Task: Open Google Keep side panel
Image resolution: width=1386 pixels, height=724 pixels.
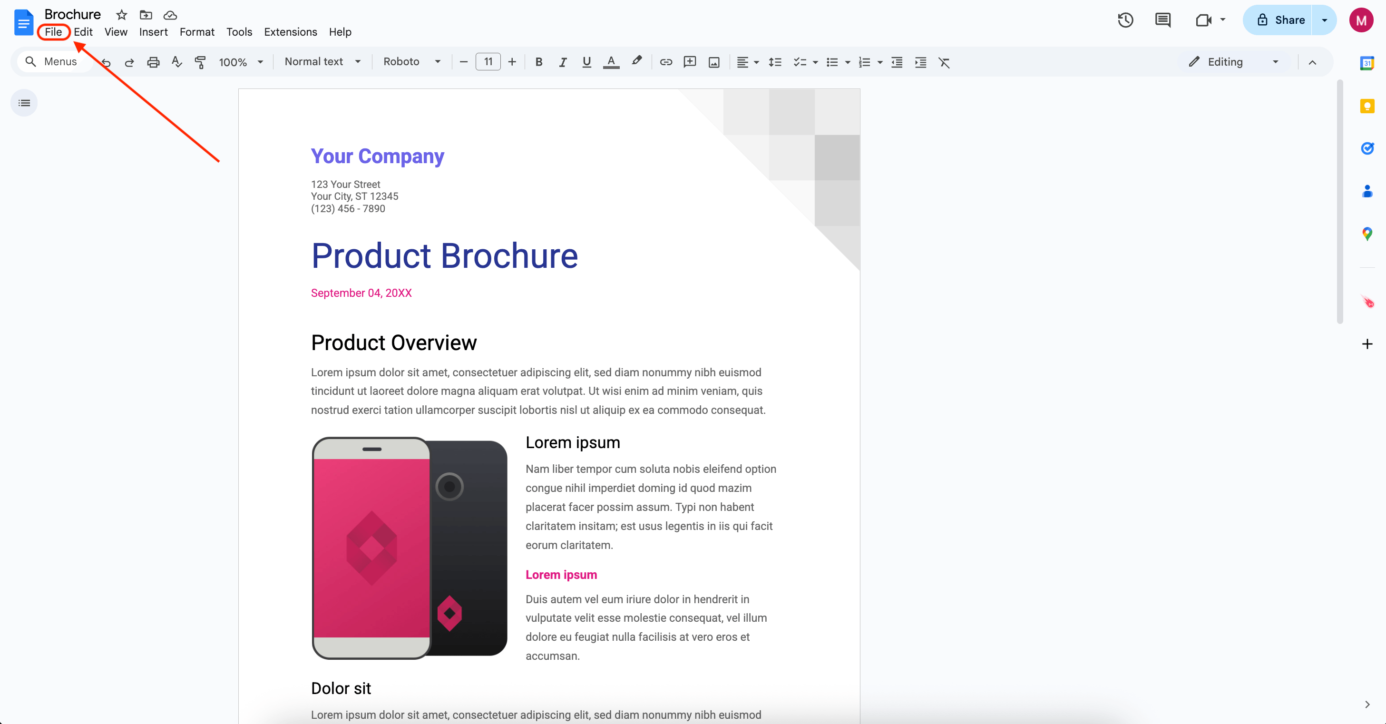Action: pyautogui.click(x=1366, y=106)
